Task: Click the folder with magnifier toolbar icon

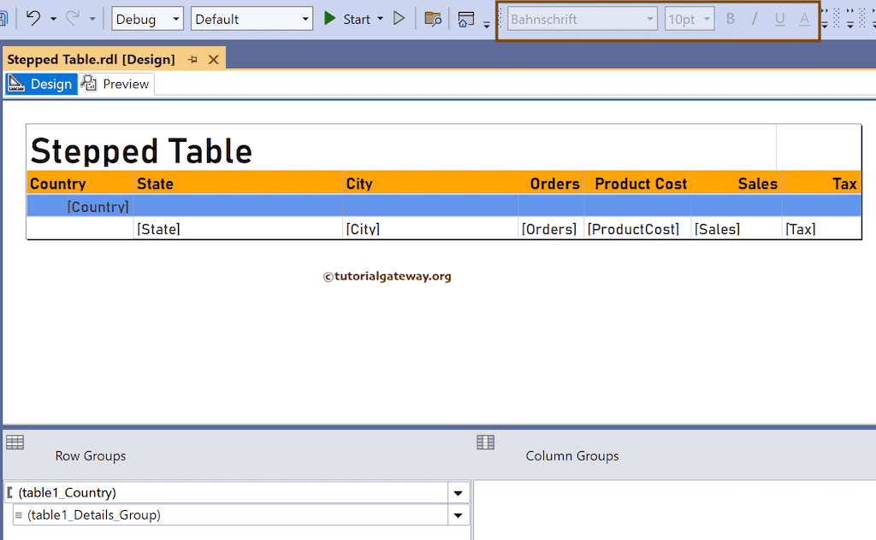Action: tap(433, 18)
